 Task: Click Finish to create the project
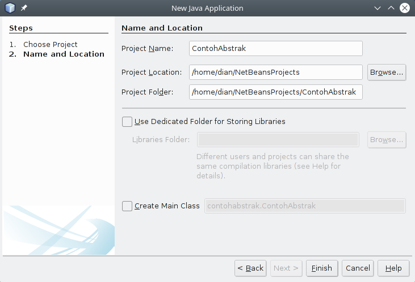[322, 268]
